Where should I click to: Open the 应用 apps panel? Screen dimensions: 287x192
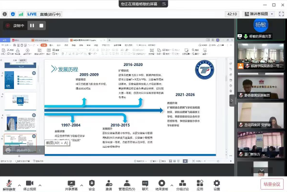tap(200, 183)
